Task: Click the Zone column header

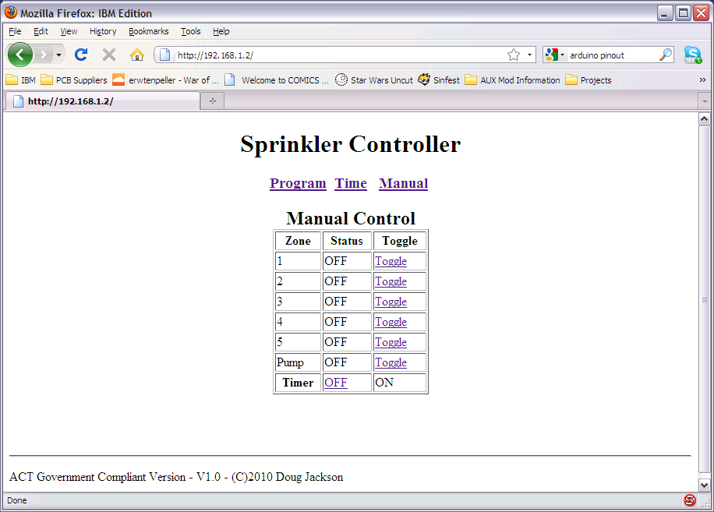Action: (298, 241)
